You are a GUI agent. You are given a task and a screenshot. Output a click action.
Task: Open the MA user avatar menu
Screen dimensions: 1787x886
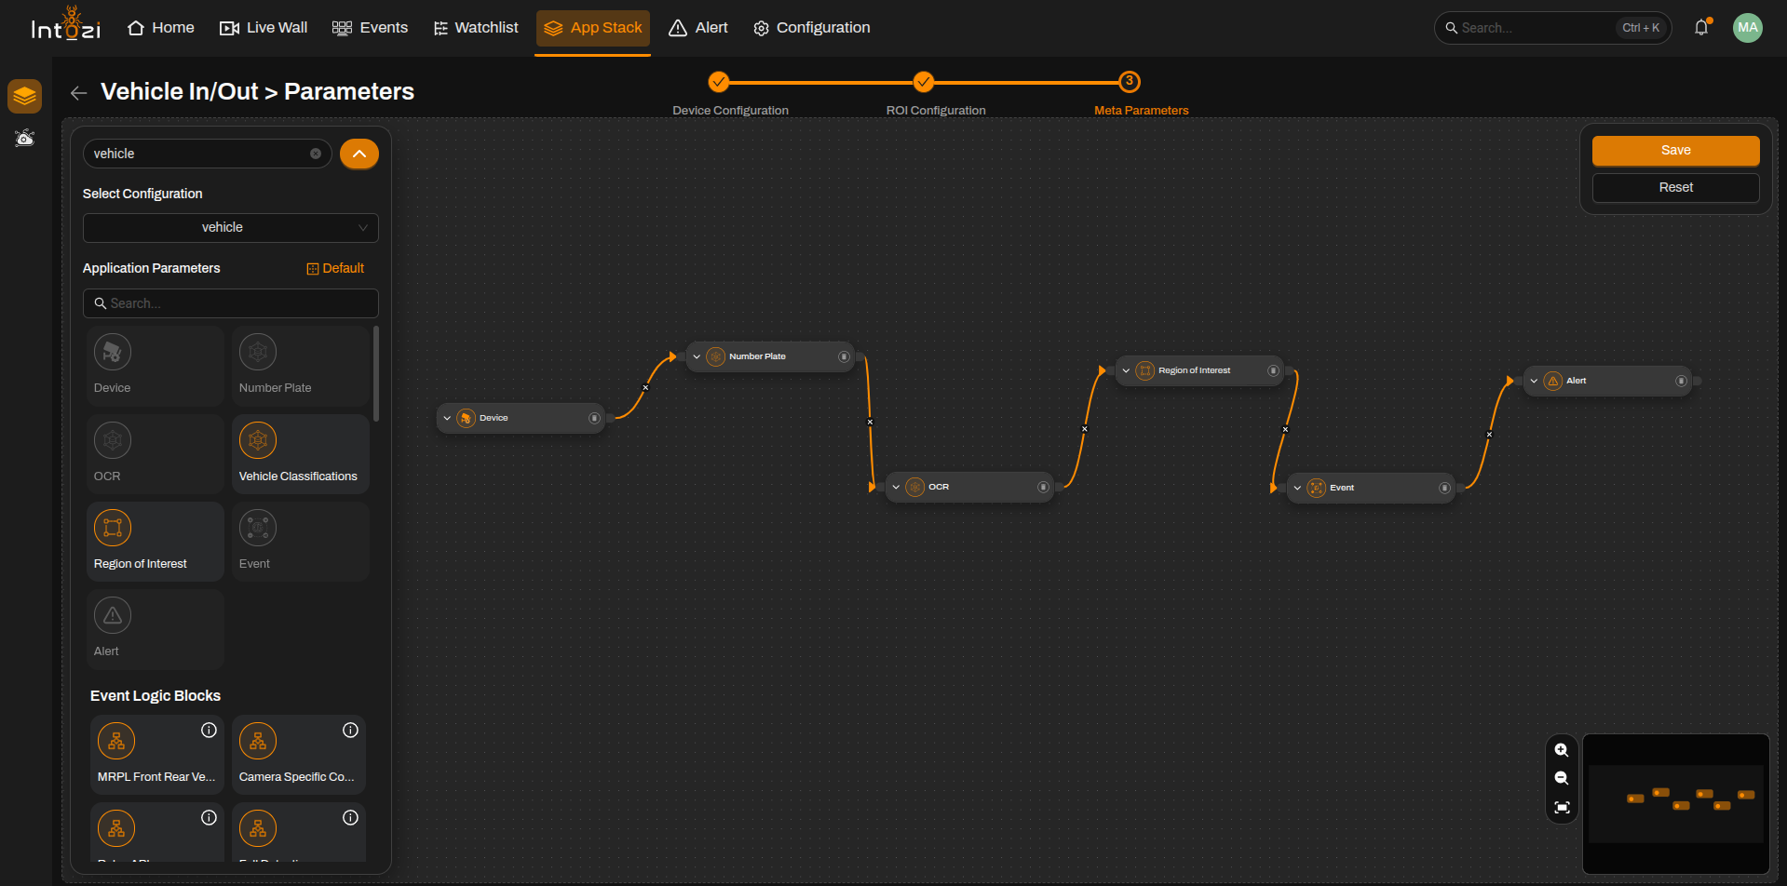(x=1748, y=28)
